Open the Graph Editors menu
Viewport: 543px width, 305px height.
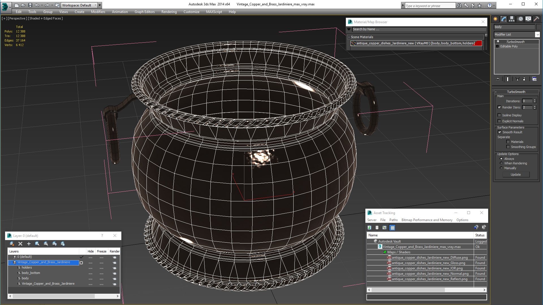(x=145, y=12)
